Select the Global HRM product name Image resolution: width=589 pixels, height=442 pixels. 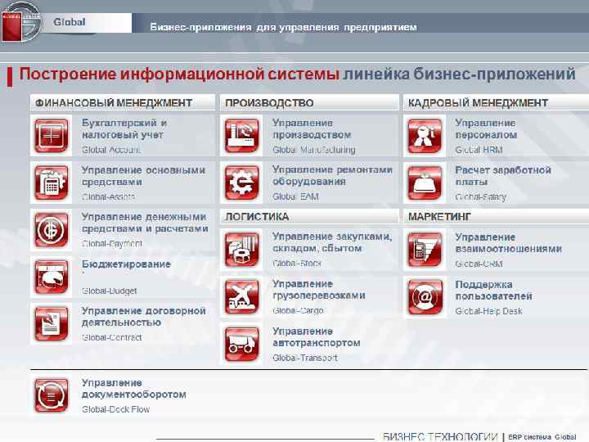479,150
